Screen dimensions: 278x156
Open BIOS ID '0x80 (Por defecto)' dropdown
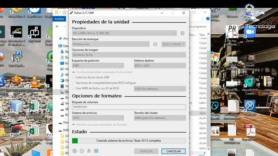pos(160,89)
